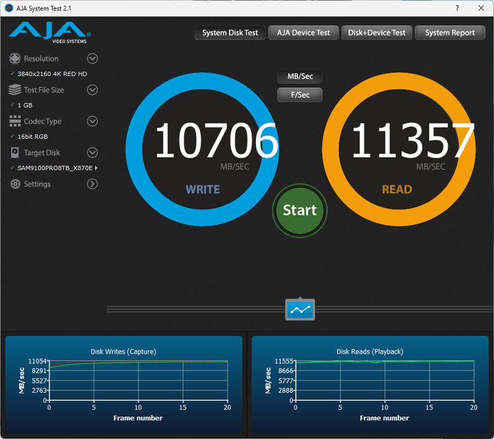Click the Resolution chip icon
494x439 pixels.
pos(15,59)
